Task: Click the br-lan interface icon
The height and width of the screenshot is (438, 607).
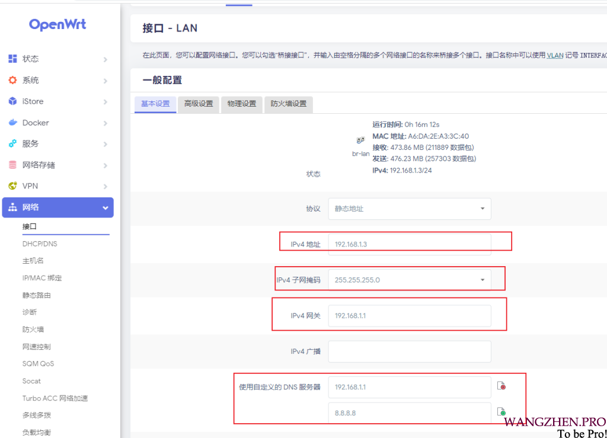Action: pyautogui.click(x=360, y=140)
